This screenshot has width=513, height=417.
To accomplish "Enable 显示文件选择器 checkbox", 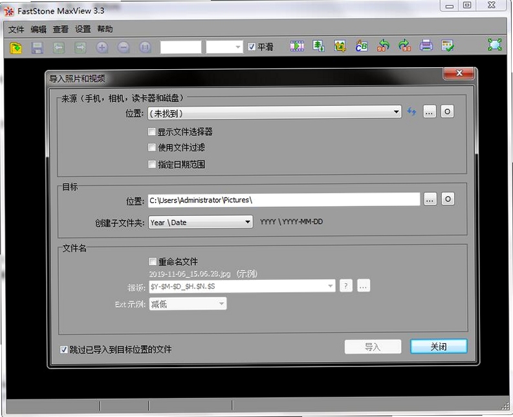I will coord(151,132).
